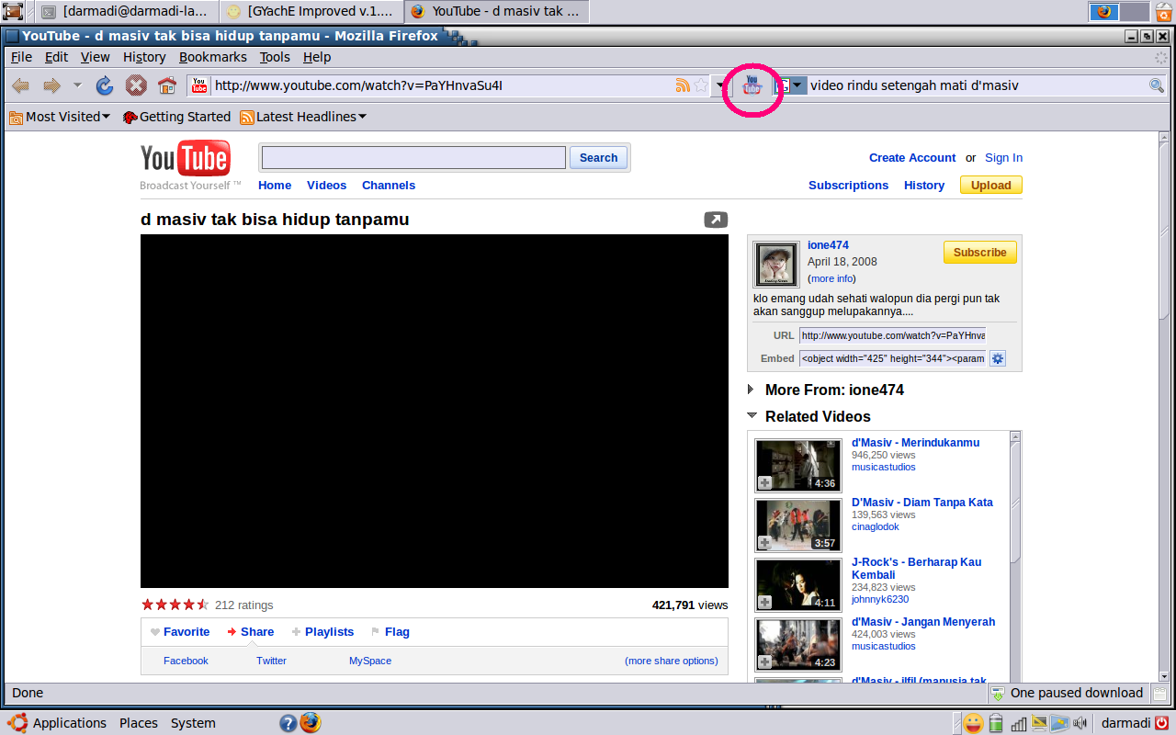Open the Videos navigation link

click(x=326, y=186)
